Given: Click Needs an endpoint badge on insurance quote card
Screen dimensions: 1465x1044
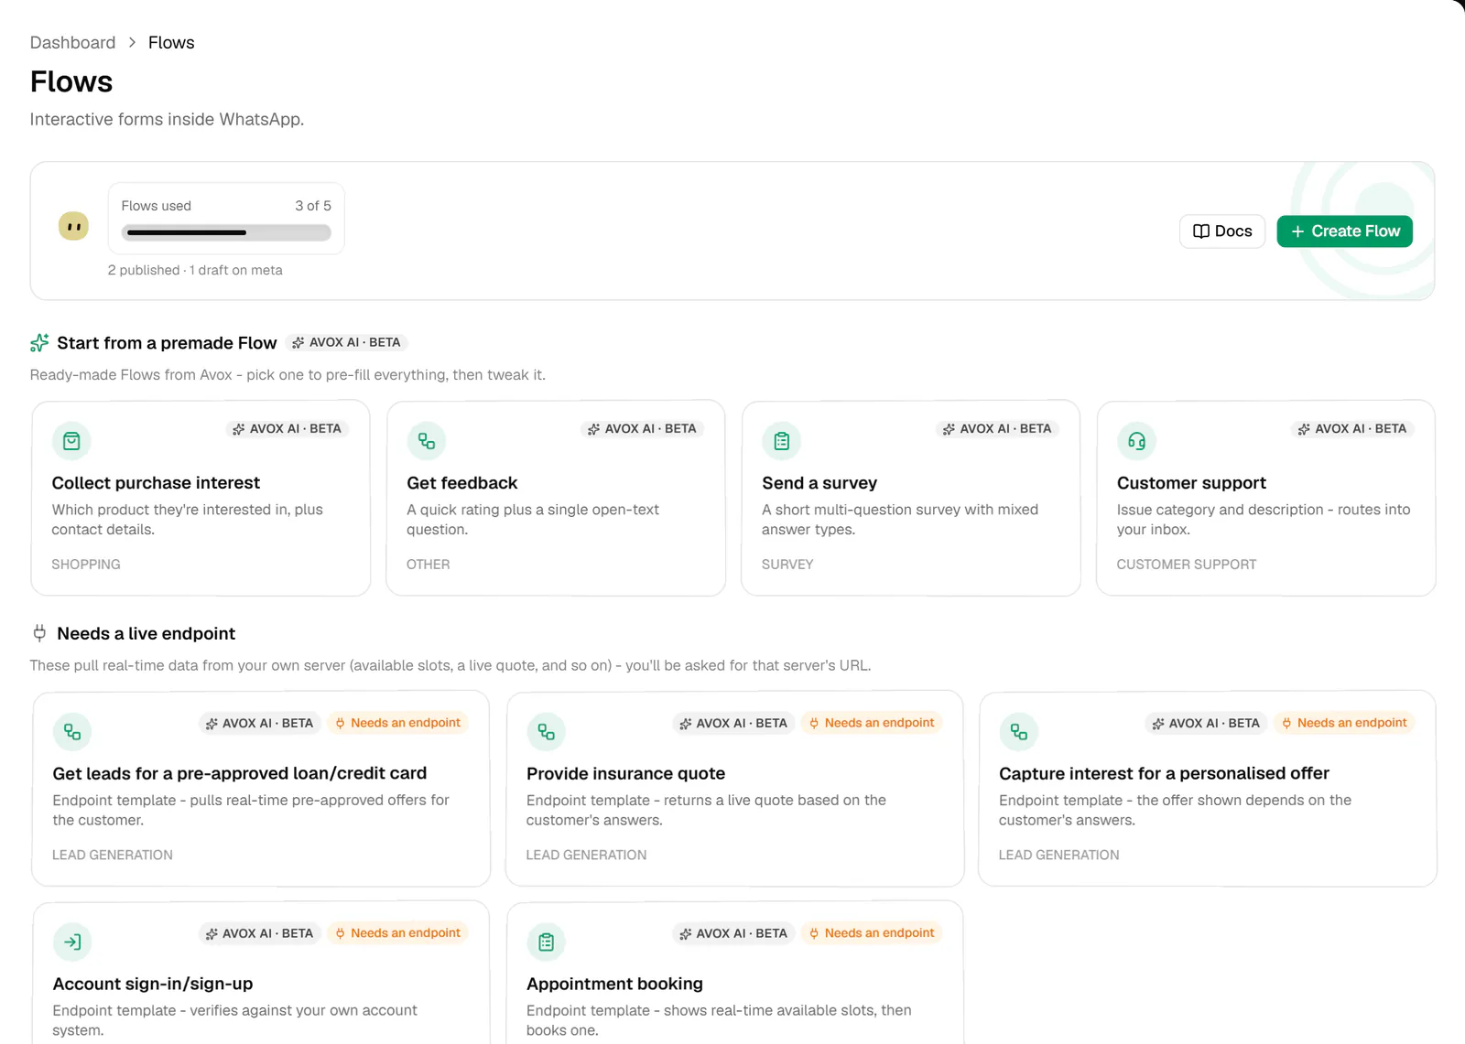Looking at the screenshot, I should (872, 723).
